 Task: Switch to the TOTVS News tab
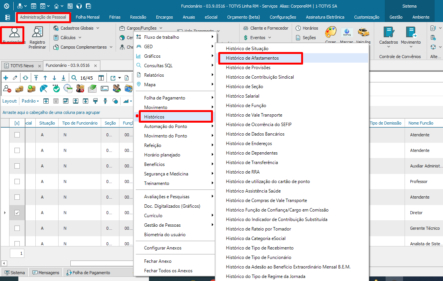point(22,66)
